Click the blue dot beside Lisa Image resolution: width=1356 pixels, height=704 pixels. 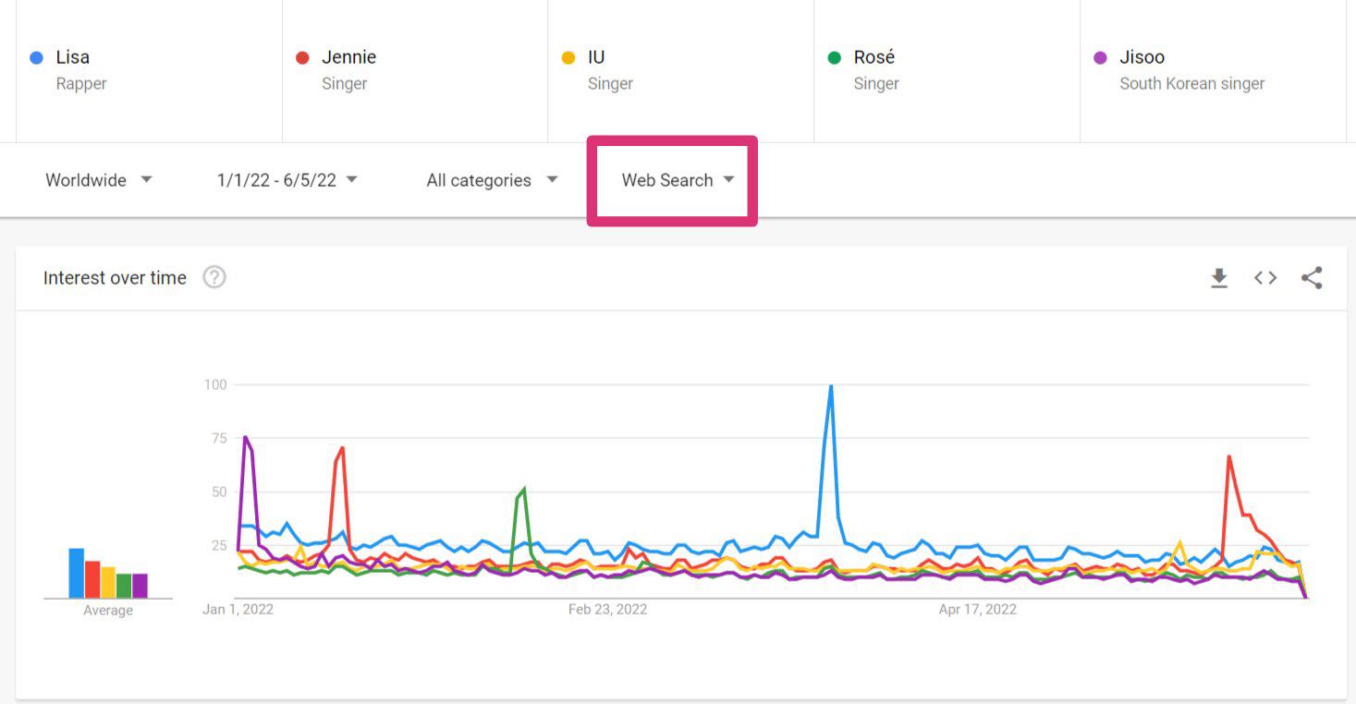click(37, 57)
